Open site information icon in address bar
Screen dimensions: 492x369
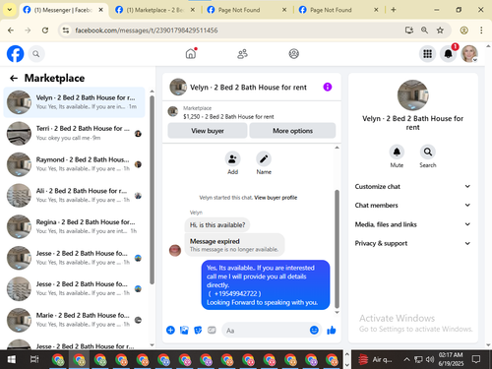(x=66, y=31)
